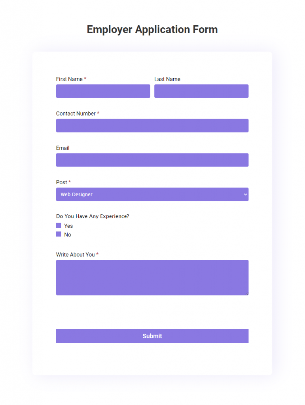Click the Post field label

(61, 182)
